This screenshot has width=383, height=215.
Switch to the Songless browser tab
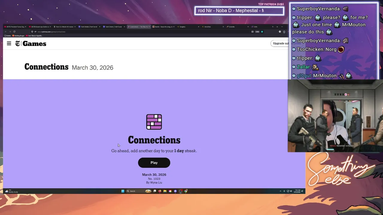coord(188,27)
